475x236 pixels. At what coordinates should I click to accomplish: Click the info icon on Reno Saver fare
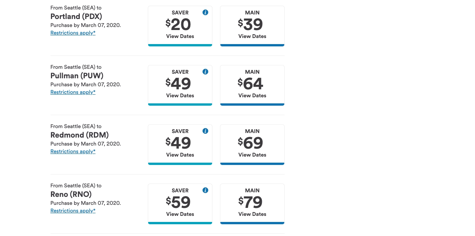point(205,190)
